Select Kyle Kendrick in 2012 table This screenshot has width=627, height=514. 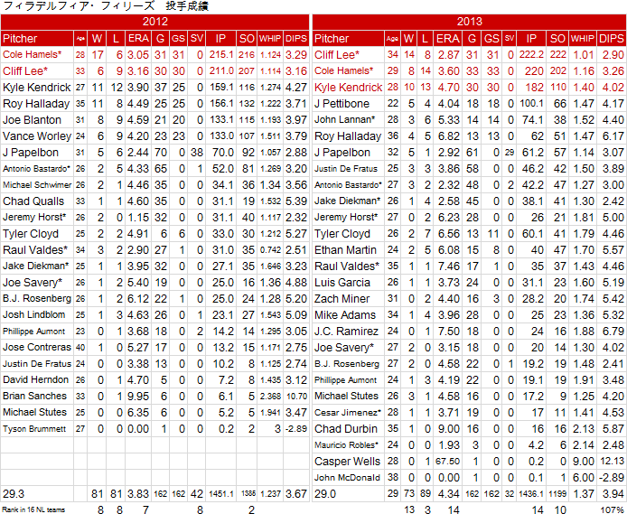tap(36, 87)
